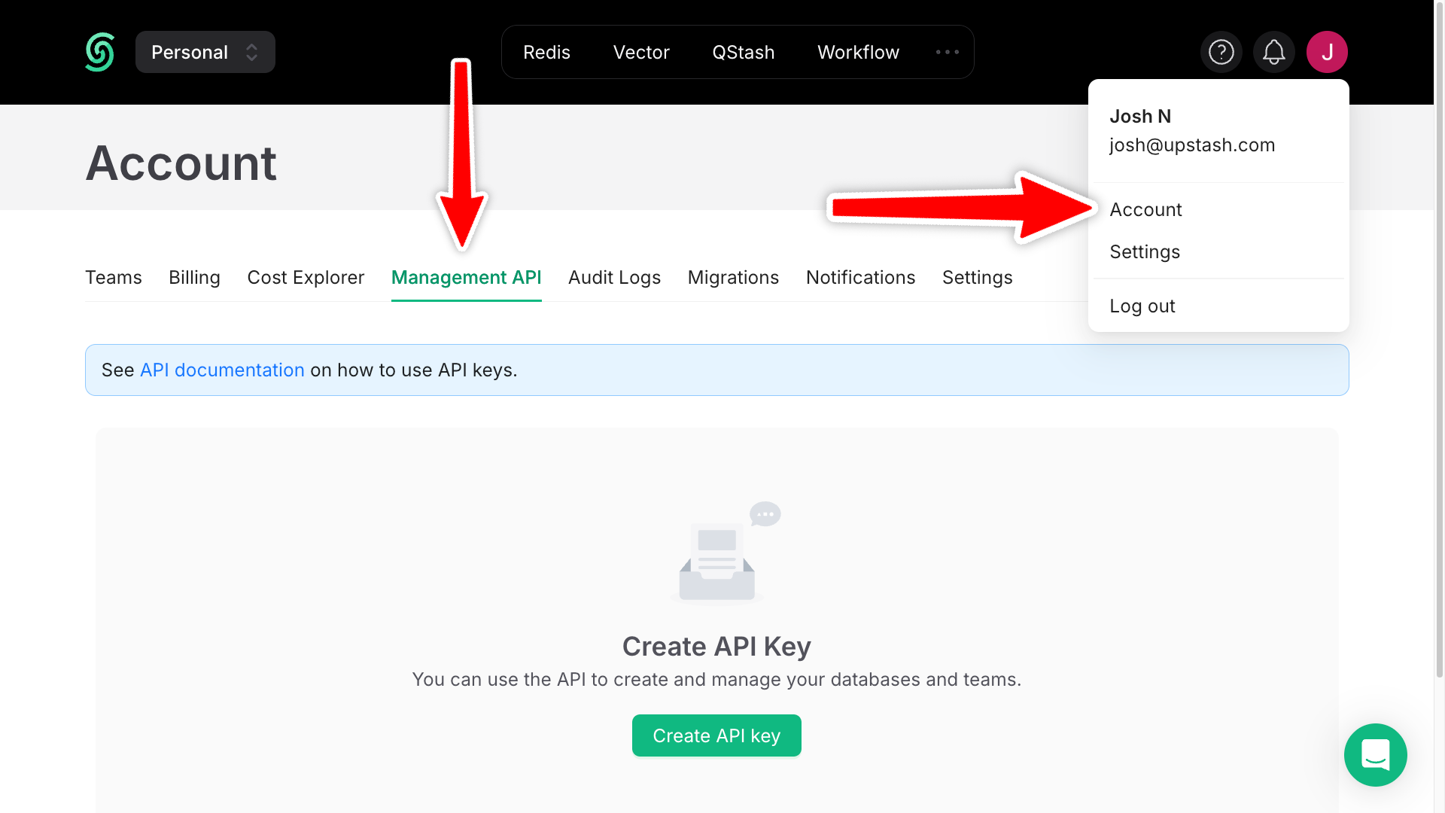Click the three-dots more products icon

pyautogui.click(x=947, y=52)
